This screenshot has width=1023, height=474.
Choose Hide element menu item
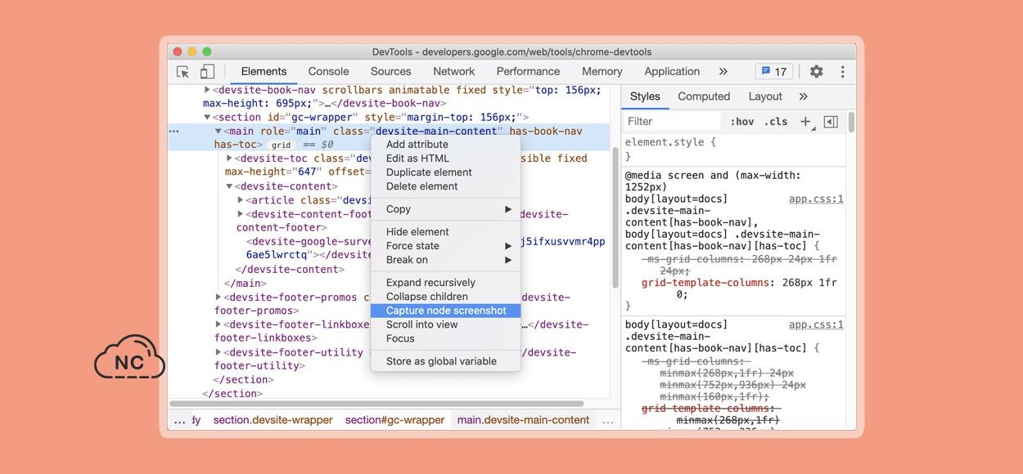[x=446, y=232]
